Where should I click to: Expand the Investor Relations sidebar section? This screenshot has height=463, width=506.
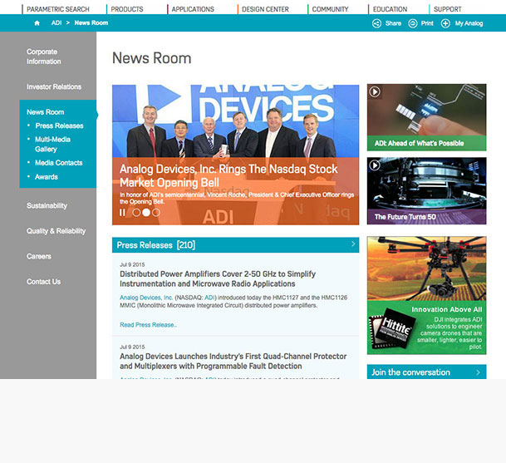[54, 86]
